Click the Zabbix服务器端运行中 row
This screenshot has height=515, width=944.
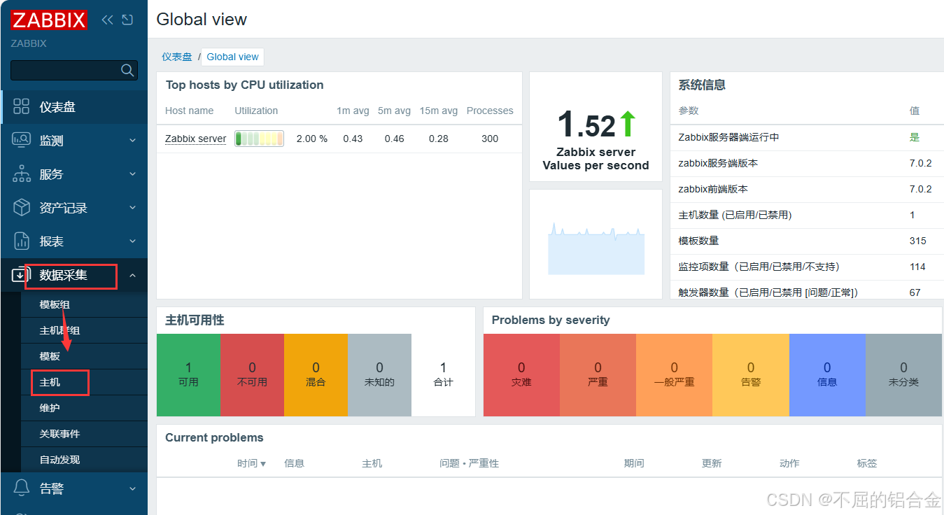[x=806, y=137]
